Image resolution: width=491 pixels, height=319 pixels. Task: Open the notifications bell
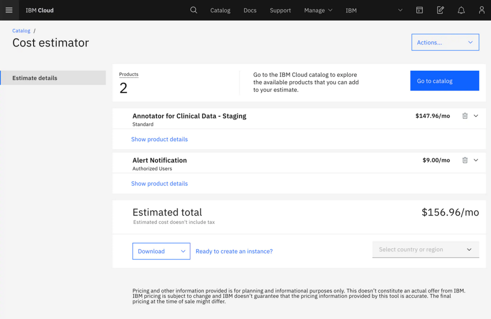[461, 11]
